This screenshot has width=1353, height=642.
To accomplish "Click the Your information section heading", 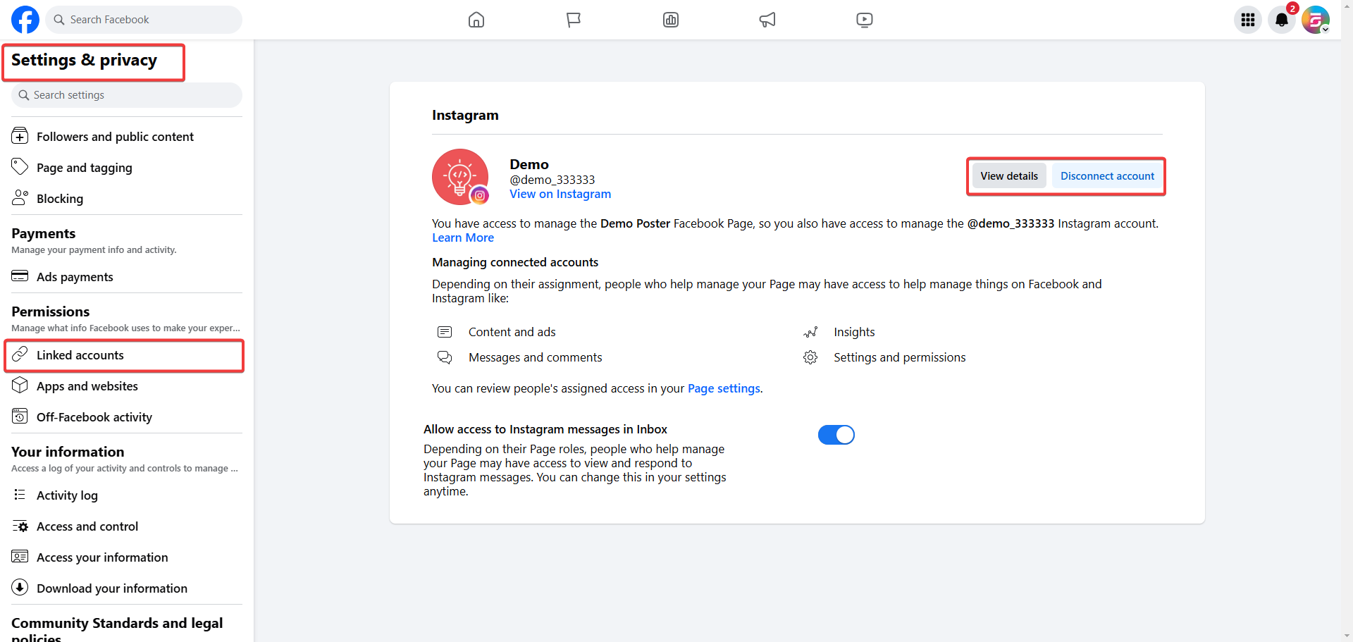I will pos(68,452).
